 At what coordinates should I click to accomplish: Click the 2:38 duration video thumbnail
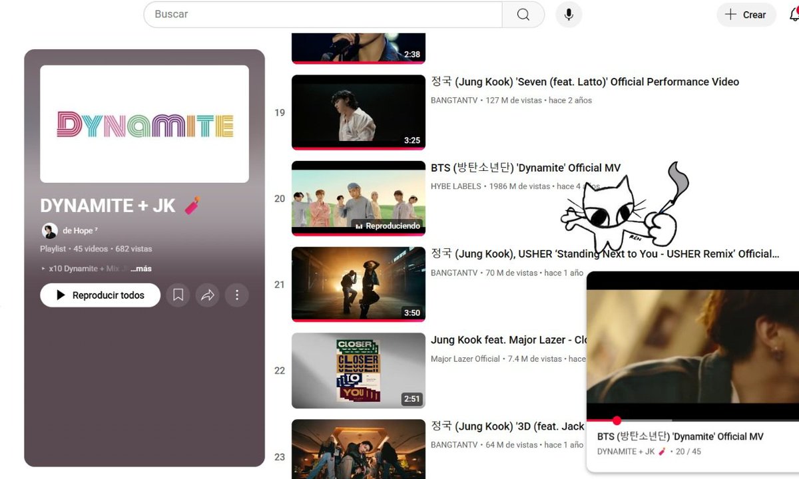[x=358, y=48]
